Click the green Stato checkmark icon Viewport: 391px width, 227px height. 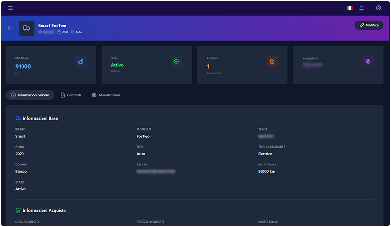[x=176, y=62]
